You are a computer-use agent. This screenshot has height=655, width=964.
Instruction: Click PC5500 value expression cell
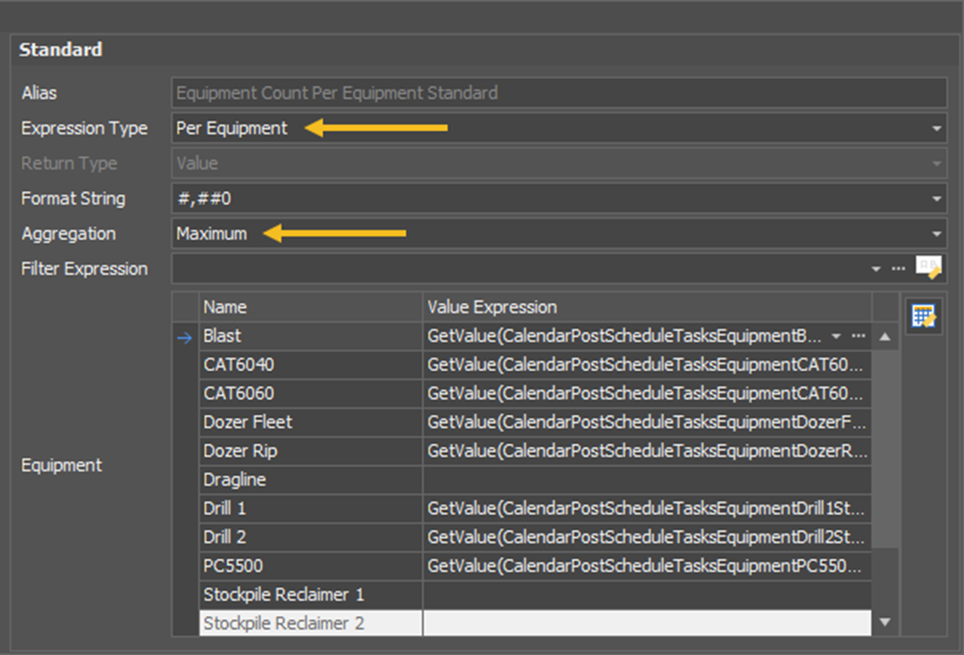648,566
